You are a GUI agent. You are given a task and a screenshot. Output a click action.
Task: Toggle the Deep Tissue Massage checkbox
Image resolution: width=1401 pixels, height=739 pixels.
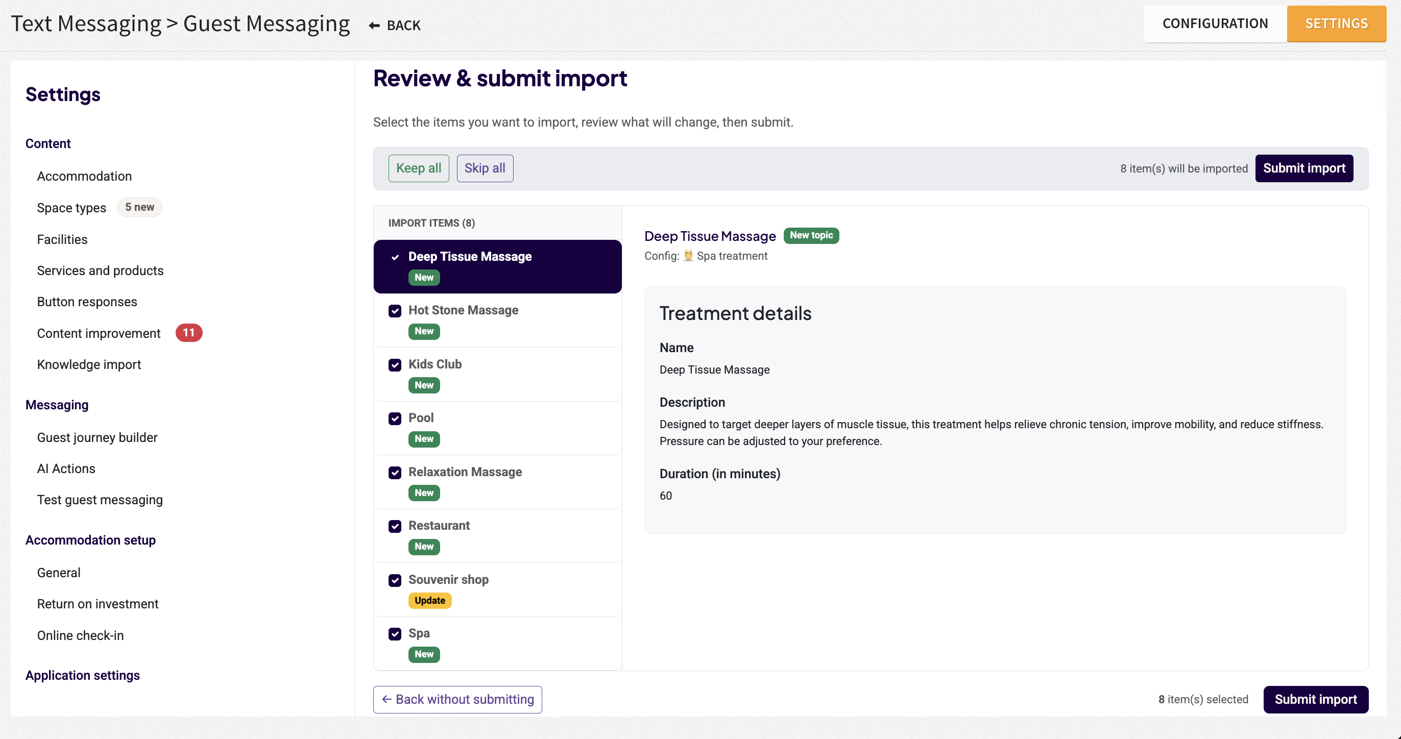pos(395,257)
